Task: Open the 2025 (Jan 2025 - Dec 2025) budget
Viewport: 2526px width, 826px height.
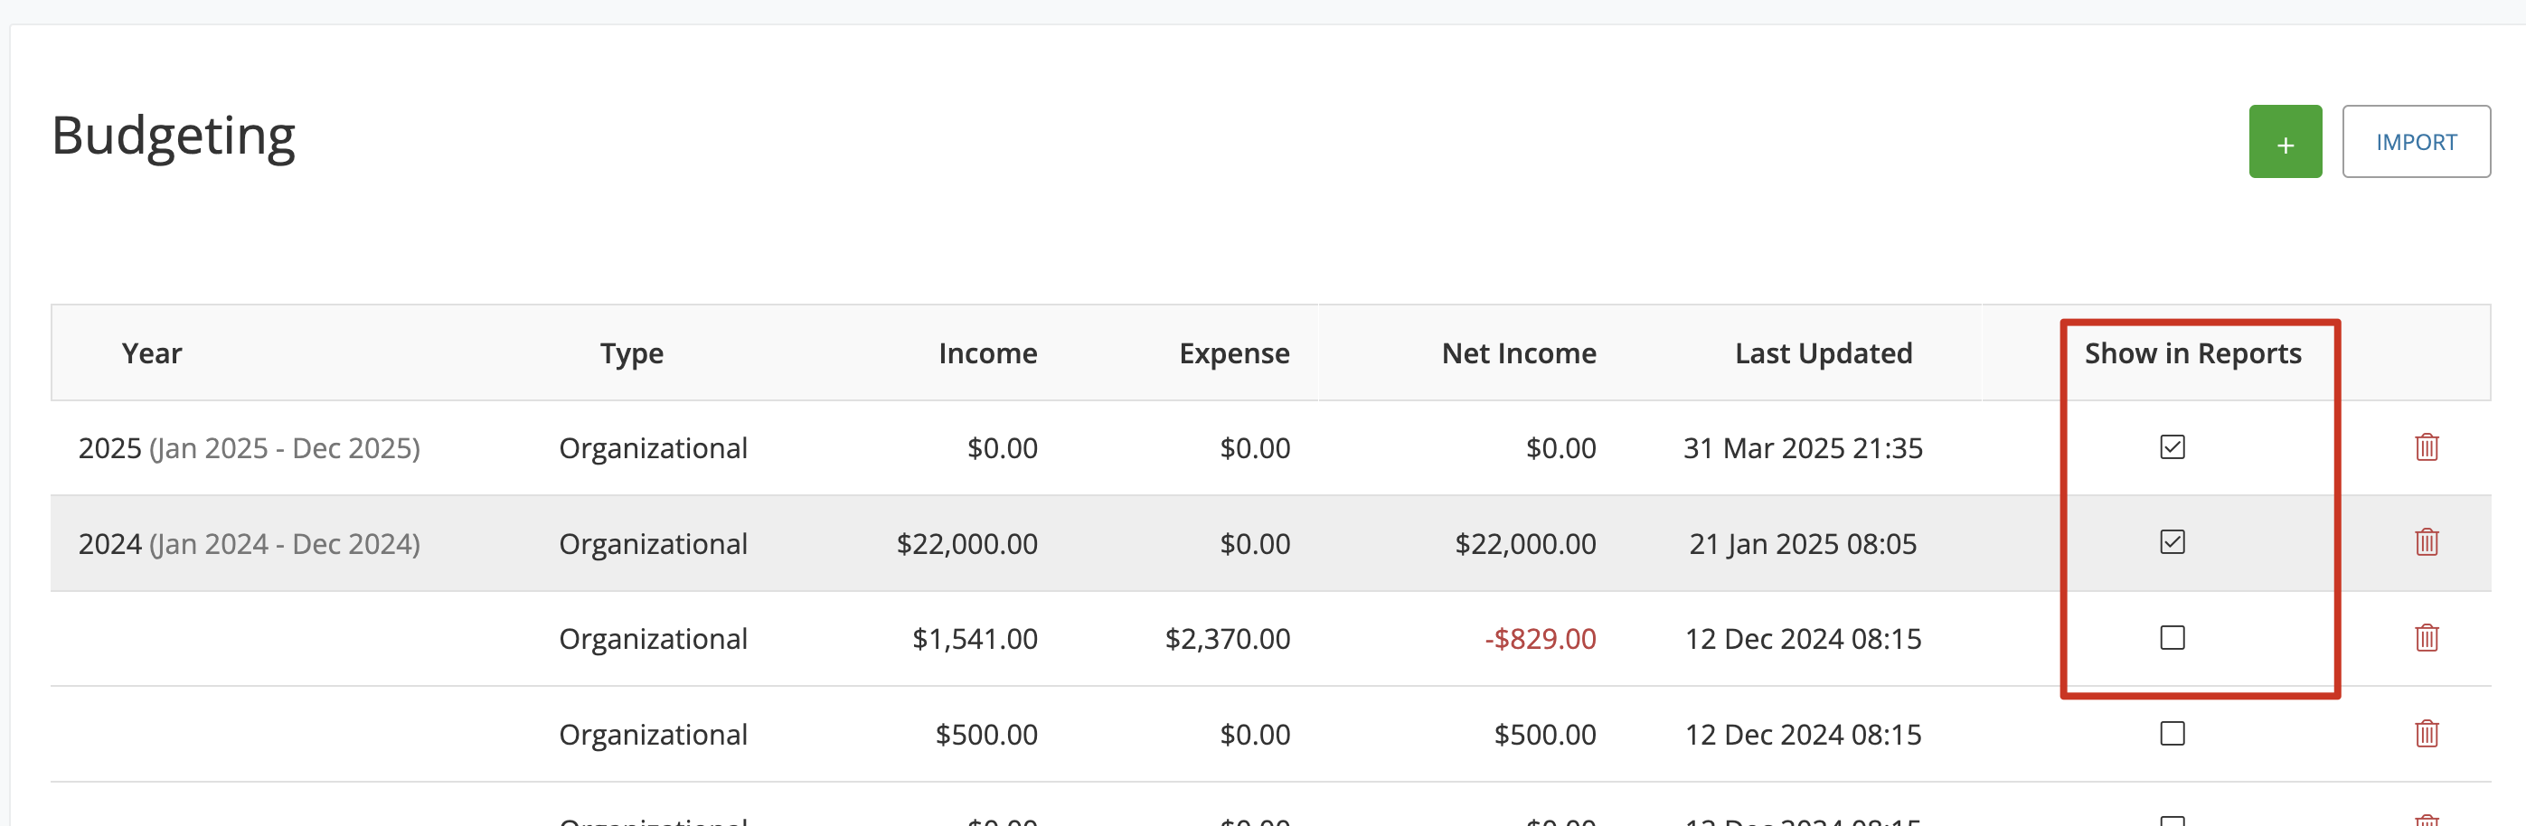Action: (x=249, y=449)
